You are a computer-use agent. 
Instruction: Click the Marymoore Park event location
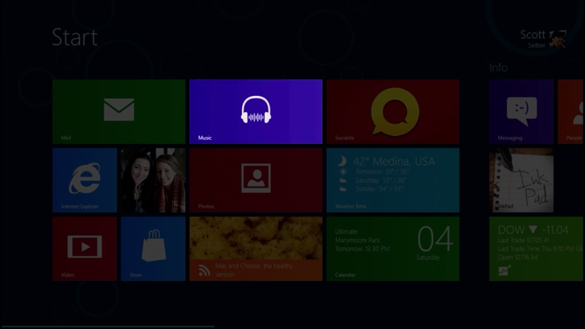358,240
